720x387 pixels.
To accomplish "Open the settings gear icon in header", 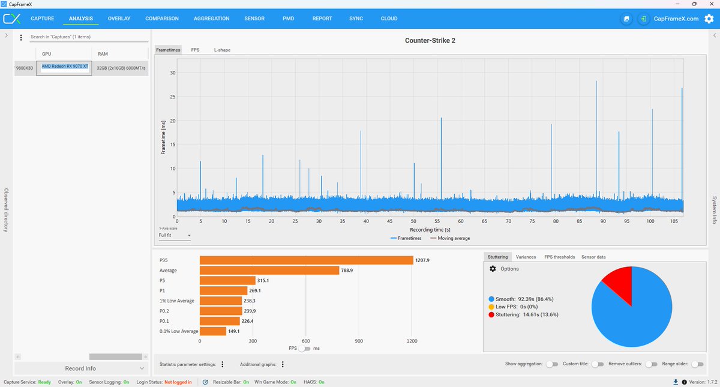I will click(x=709, y=19).
